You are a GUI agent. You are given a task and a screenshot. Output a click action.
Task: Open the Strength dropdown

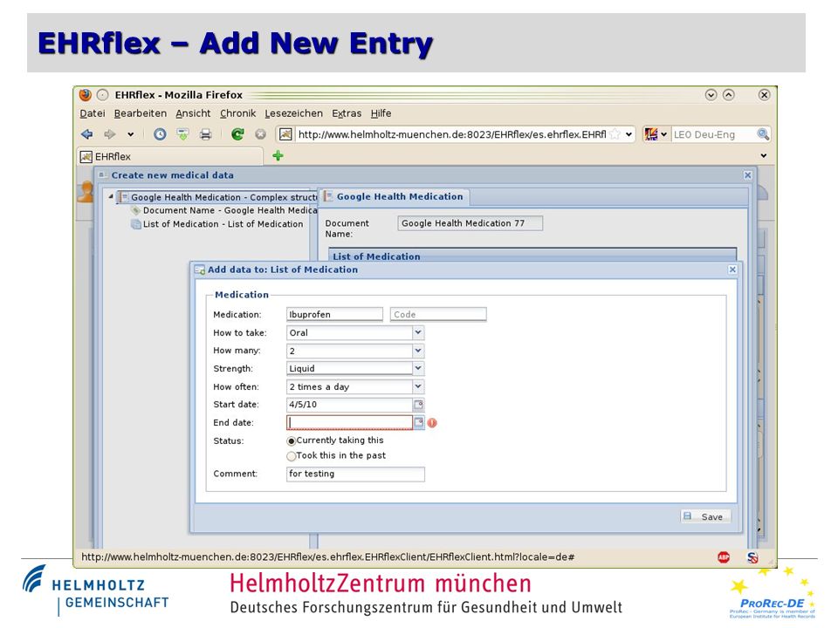[418, 368]
